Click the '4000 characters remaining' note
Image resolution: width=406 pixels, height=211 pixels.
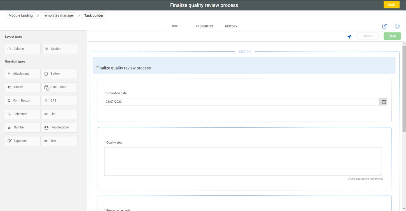[365, 179]
